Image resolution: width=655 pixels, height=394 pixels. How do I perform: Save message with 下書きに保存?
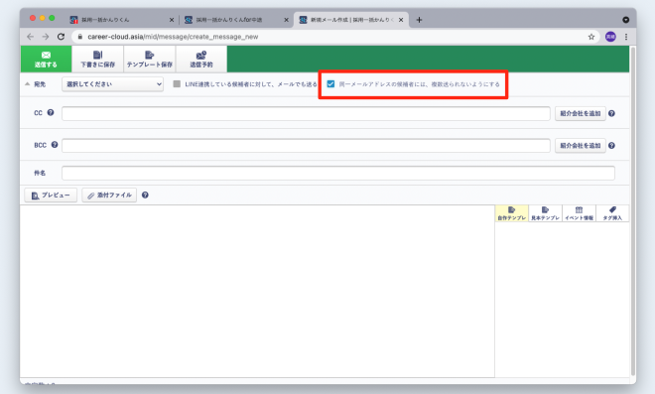pyautogui.click(x=97, y=59)
